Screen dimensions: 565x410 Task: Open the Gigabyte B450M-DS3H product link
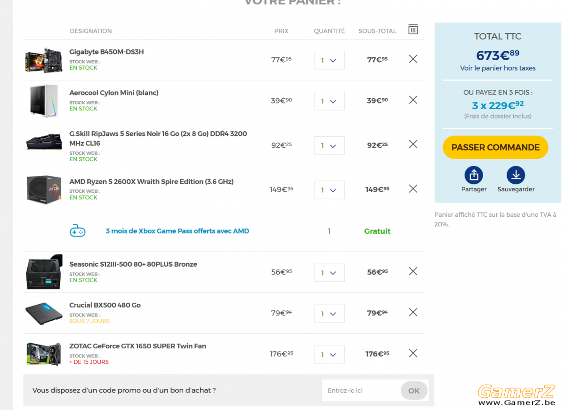pos(106,52)
